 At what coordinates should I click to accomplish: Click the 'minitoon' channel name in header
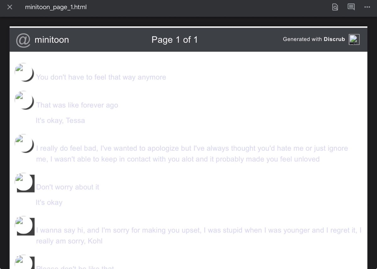click(x=52, y=40)
